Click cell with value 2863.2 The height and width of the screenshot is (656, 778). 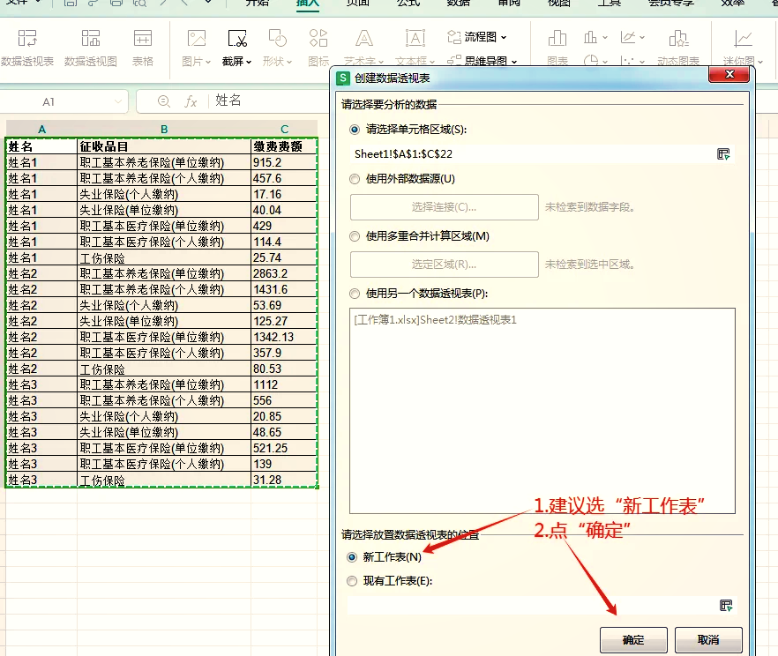point(284,273)
